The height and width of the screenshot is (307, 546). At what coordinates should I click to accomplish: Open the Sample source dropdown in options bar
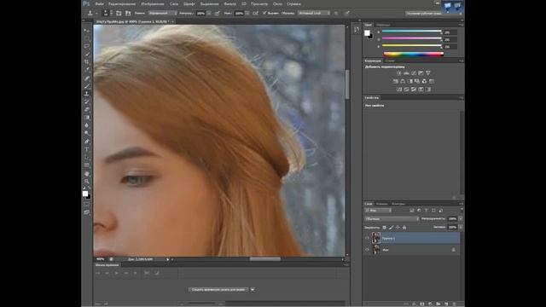(x=314, y=14)
